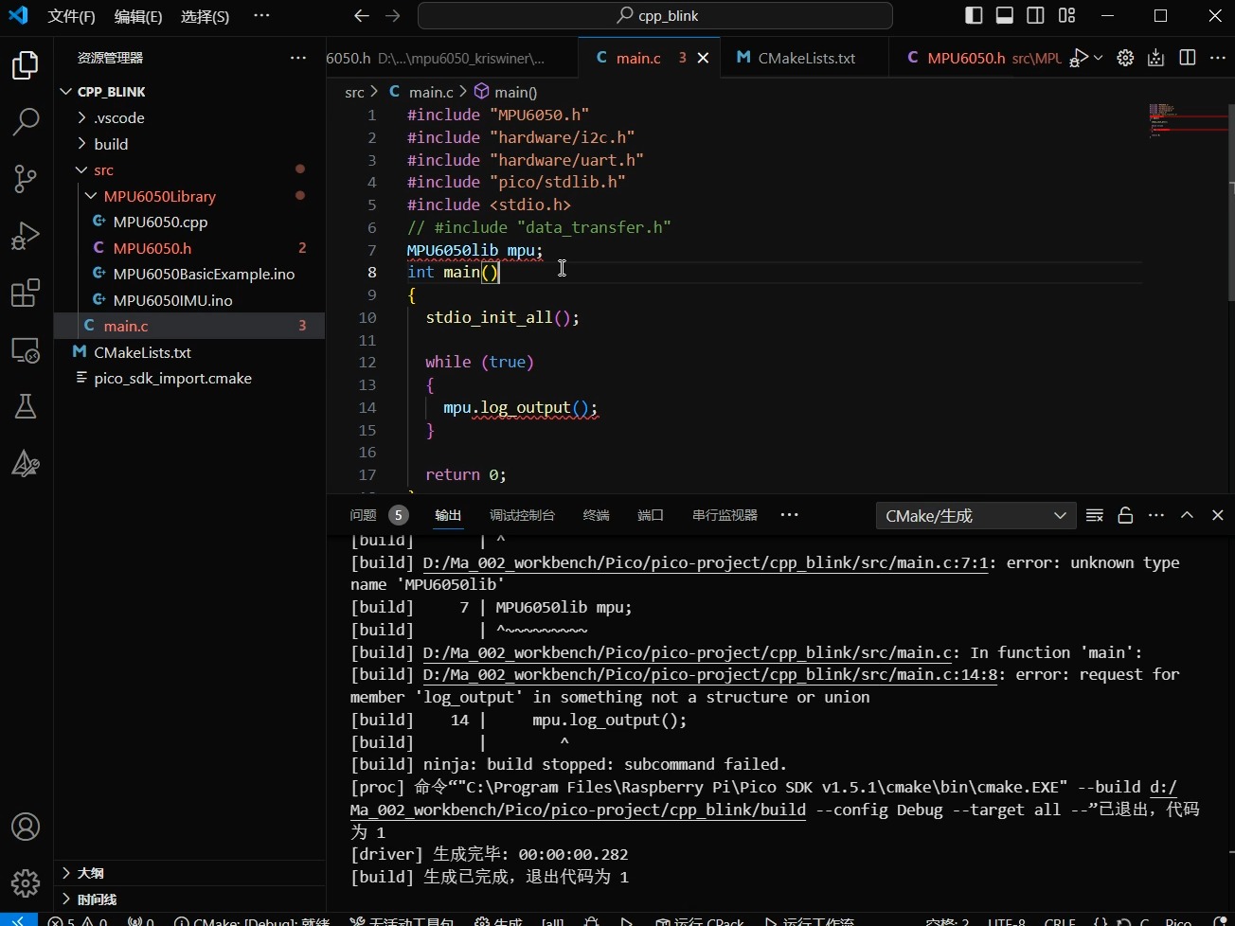This screenshot has height=926, width=1235.
Task: Open the Manage gear in activity bar
Action: [26, 883]
